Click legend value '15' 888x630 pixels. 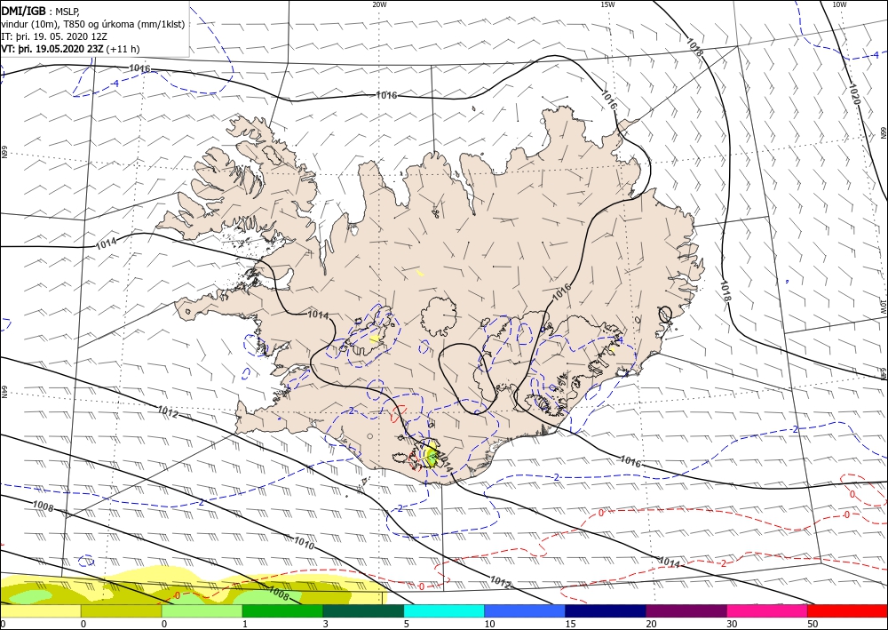point(570,624)
